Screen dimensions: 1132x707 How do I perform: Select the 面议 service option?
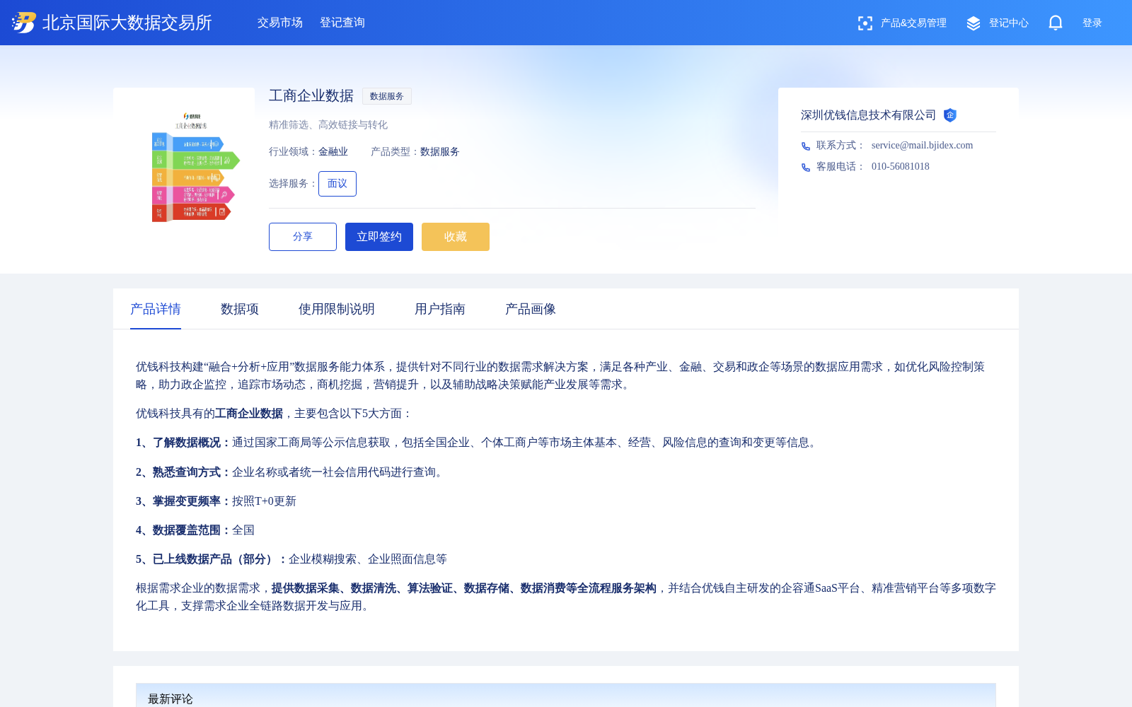click(337, 184)
